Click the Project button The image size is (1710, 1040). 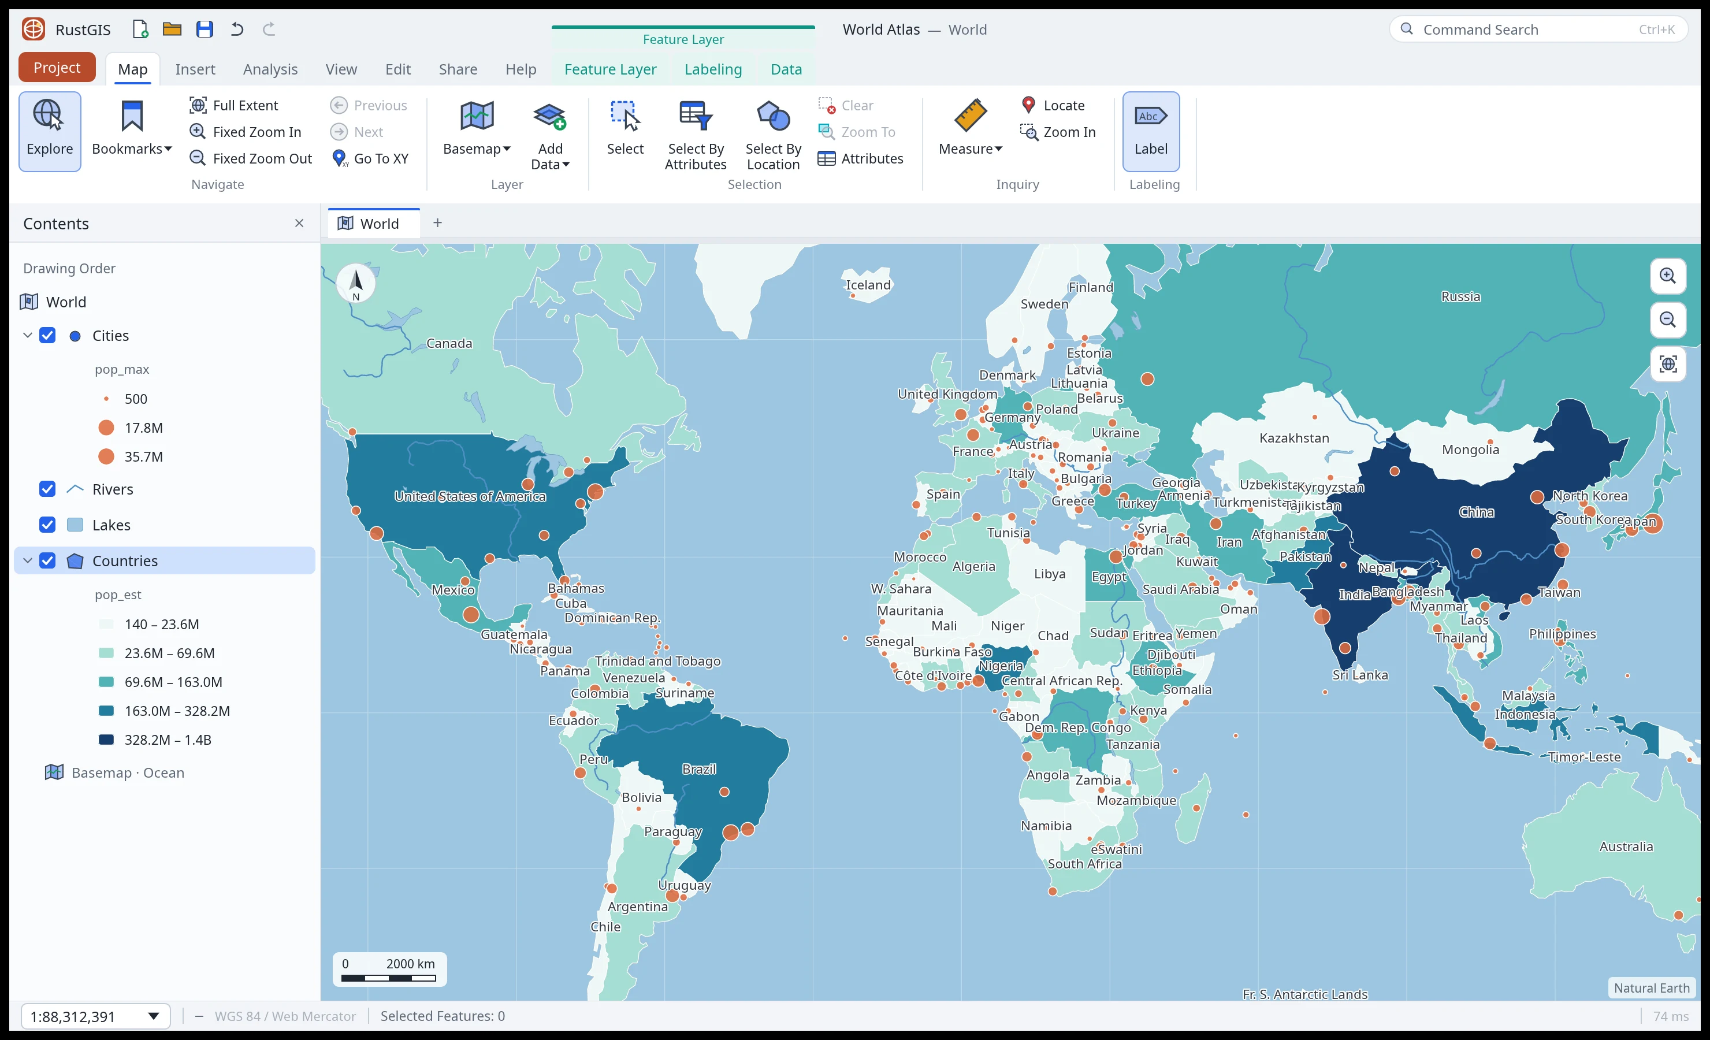pyautogui.click(x=57, y=68)
